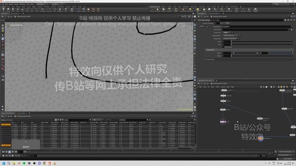296x166 pixels.
Task: Open Chrome from the taskbar
Action: coord(44,163)
